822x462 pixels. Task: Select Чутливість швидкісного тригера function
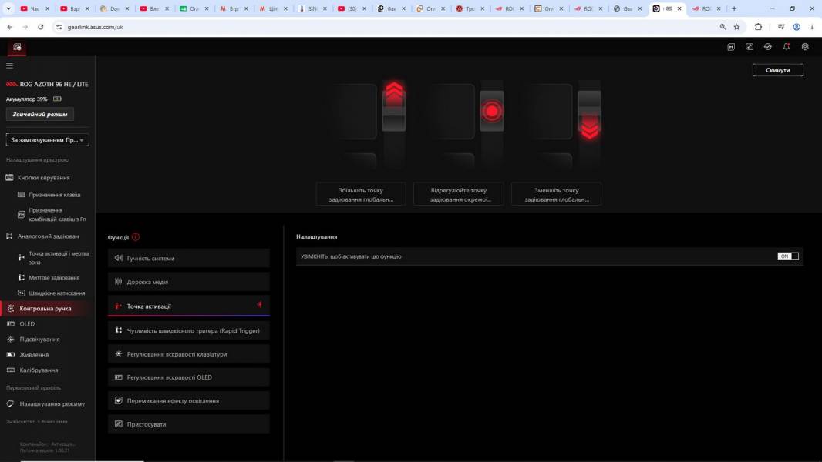pyautogui.click(x=189, y=330)
